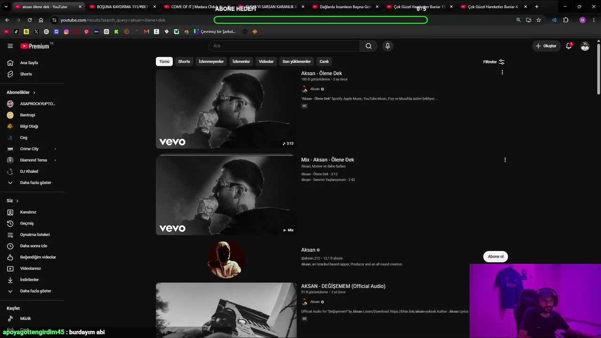Open the Mix playlist thumbnail

coord(226,196)
